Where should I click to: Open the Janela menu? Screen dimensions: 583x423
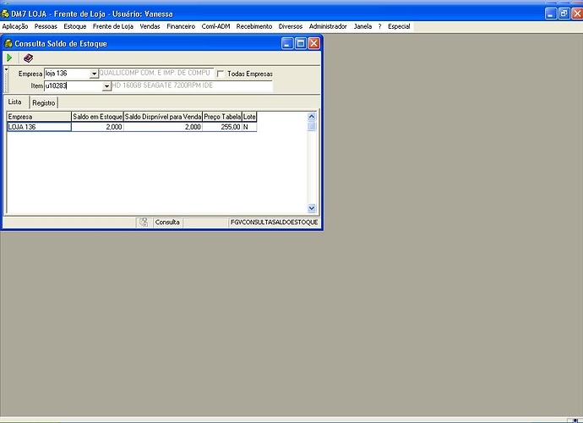coord(362,26)
